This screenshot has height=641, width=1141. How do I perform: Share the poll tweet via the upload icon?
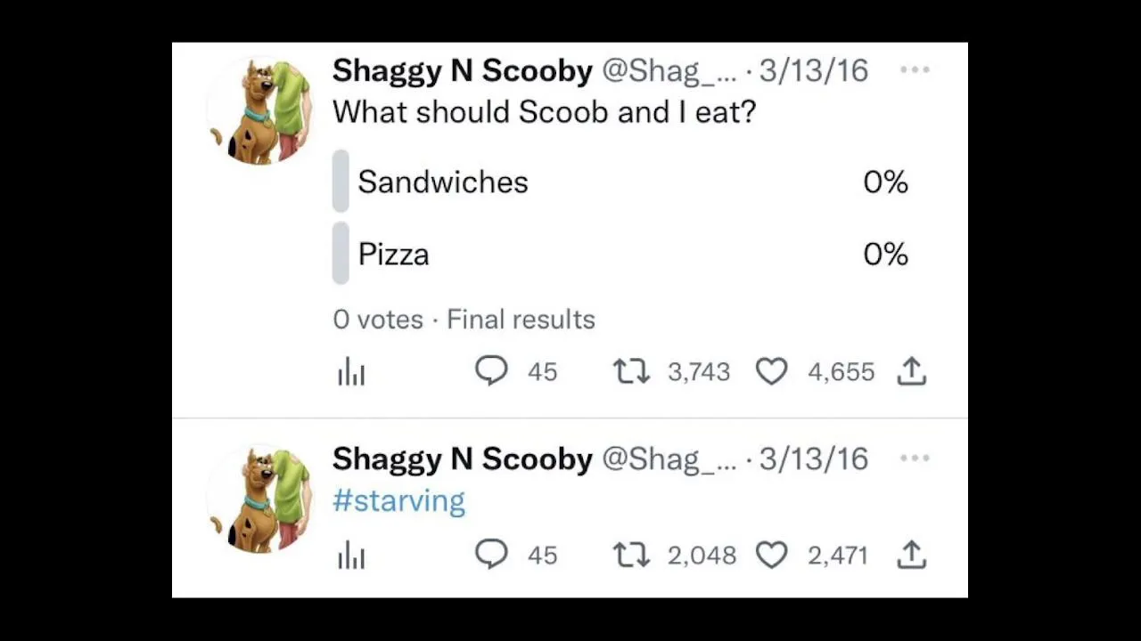(x=911, y=371)
